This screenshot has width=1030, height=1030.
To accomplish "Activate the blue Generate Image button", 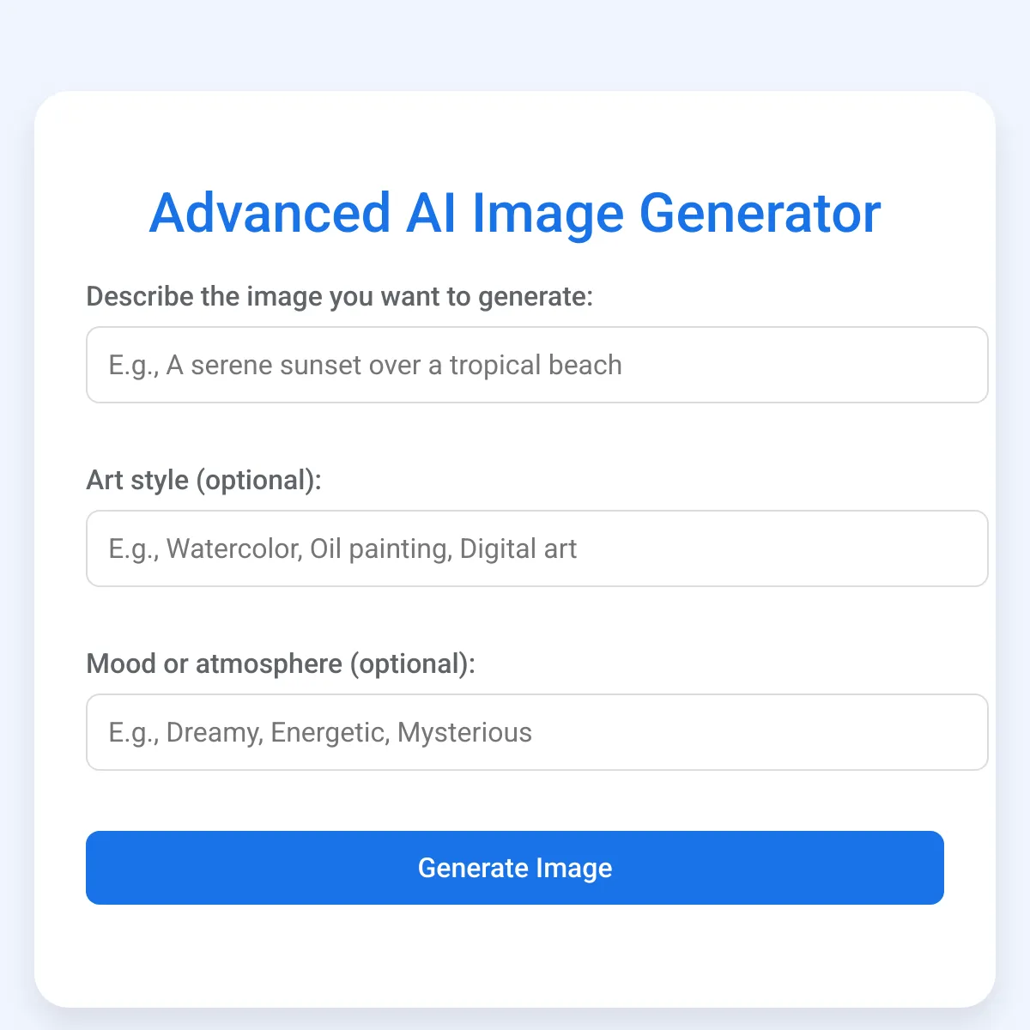I will coord(514,868).
